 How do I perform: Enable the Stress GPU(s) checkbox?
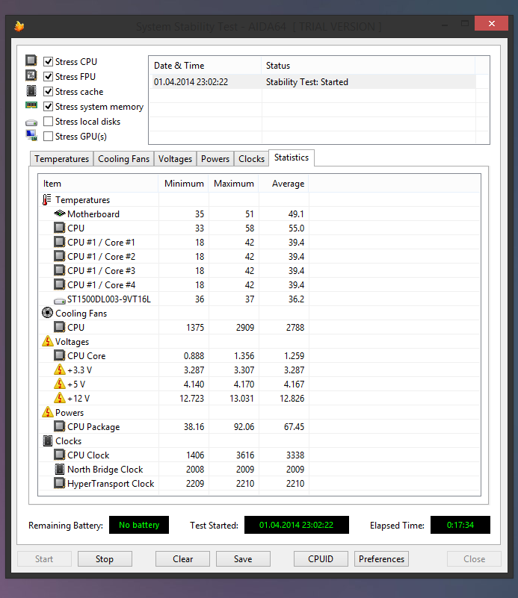48,136
